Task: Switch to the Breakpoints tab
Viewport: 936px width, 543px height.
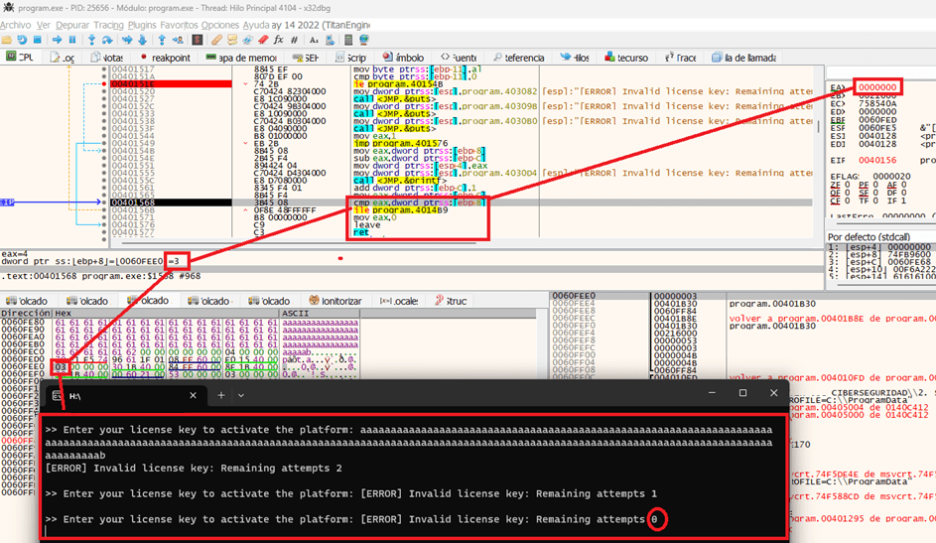Action: [x=166, y=58]
